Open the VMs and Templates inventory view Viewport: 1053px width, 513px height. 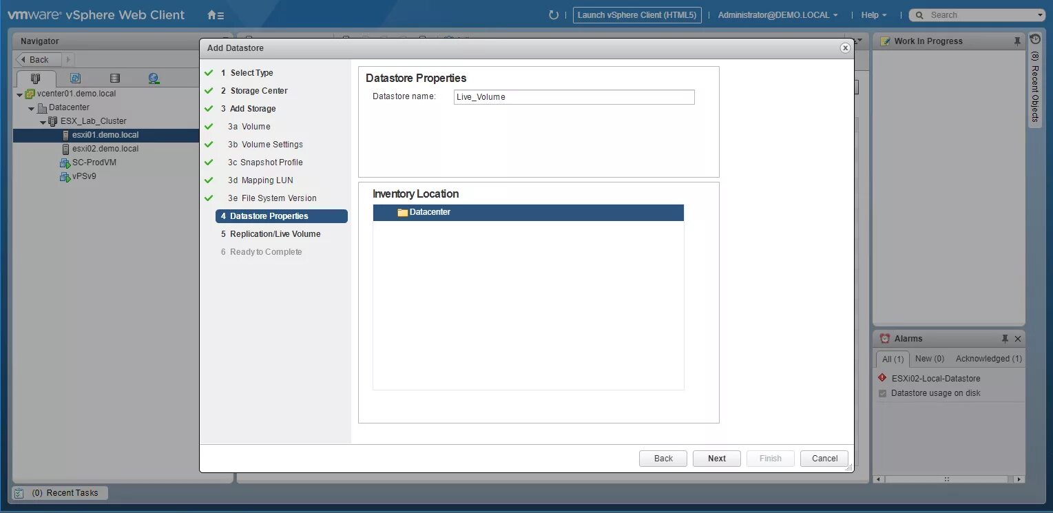point(74,78)
